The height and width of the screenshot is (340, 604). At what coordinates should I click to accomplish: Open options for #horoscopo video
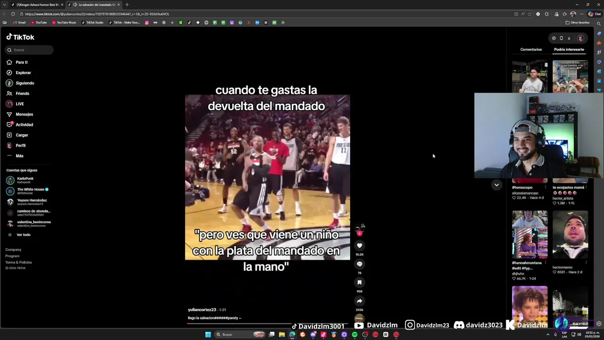(545, 187)
